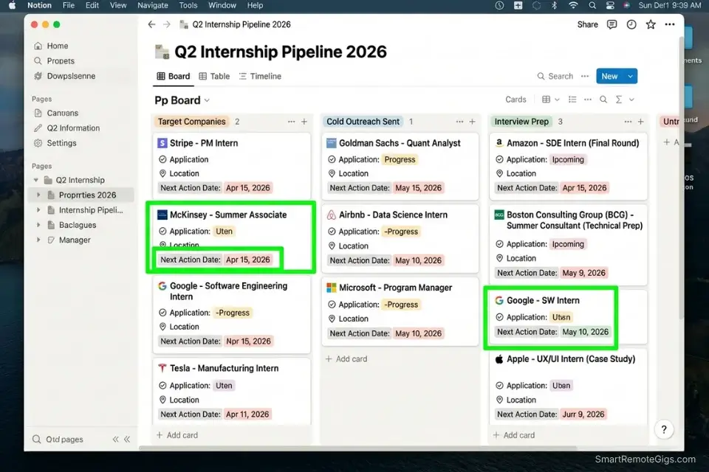This screenshot has width=709, height=472.
Task: Star this page as favorite
Action: pyautogui.click(x=651, y=24)
